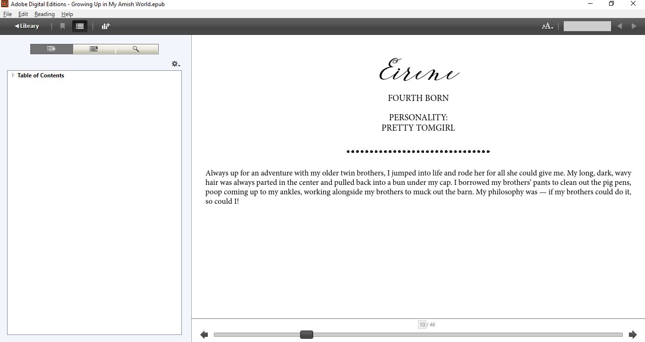Open the text size menu
This screenshot has height=342, width=645.
(548, 26)
